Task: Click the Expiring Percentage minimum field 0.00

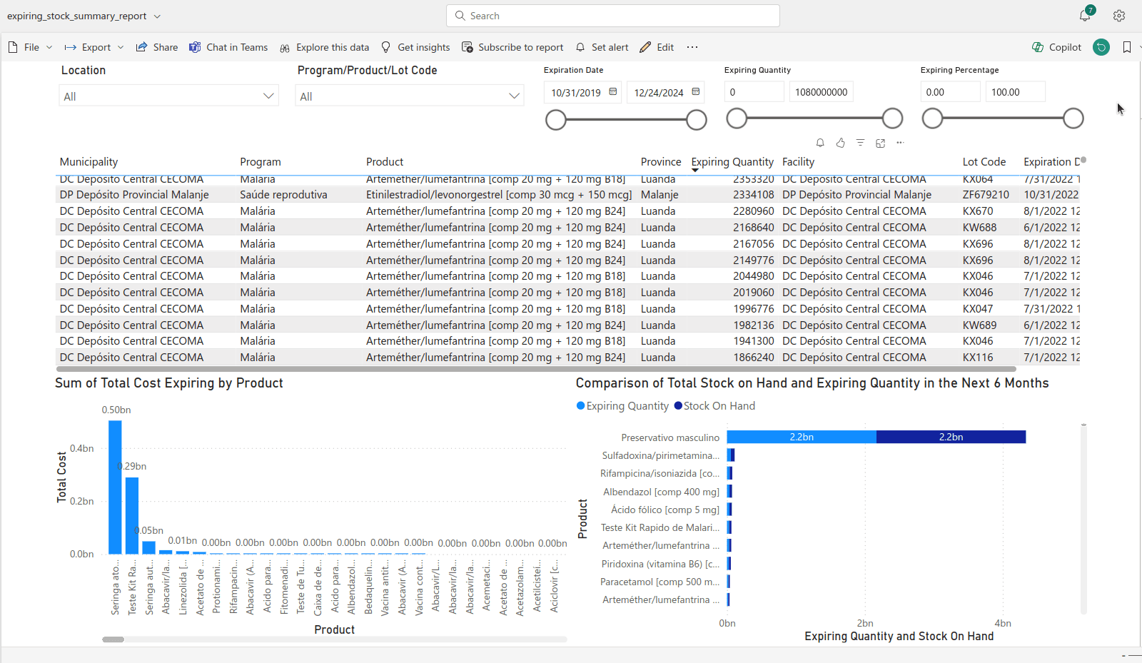Action: (950, 92)
